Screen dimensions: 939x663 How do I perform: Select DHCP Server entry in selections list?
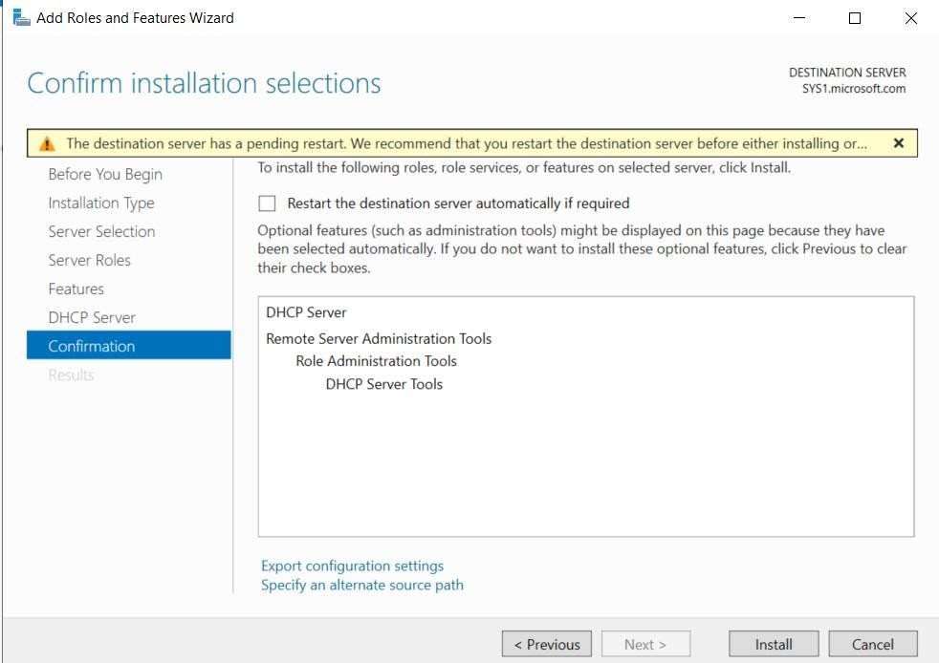[x=306, y=312]
